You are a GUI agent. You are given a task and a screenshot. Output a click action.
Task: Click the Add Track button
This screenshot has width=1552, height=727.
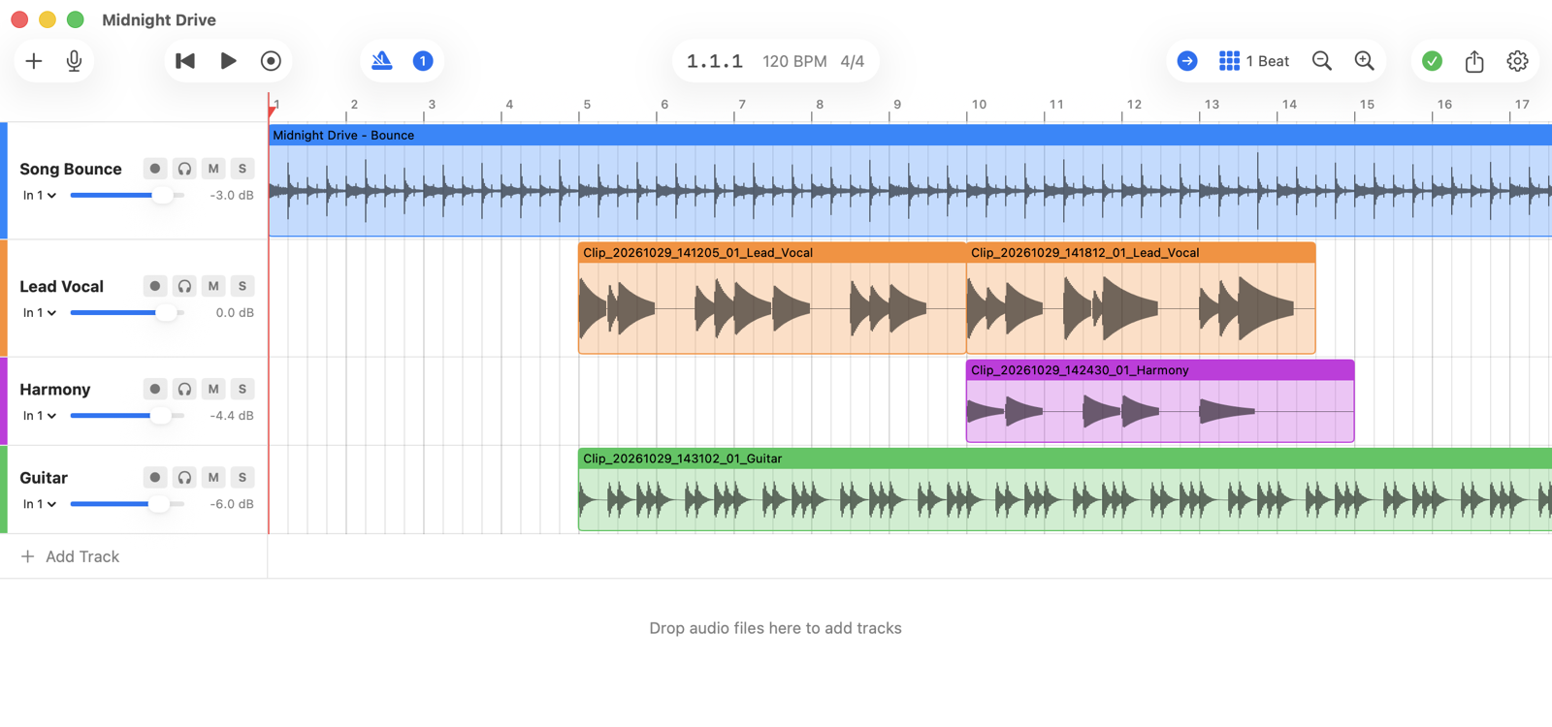coord(70,556)
